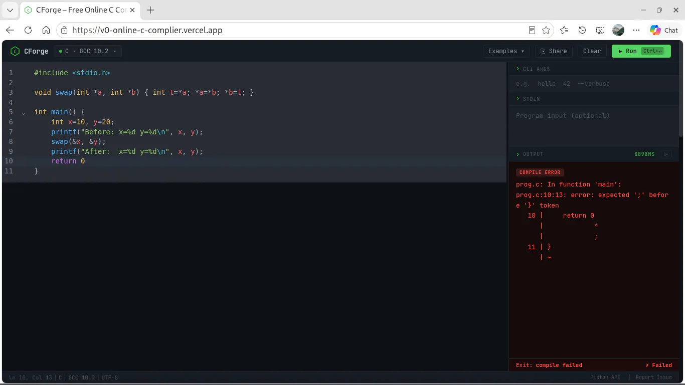Bookmark this page with the star icon
685x385 pixels.
[546, 30]
